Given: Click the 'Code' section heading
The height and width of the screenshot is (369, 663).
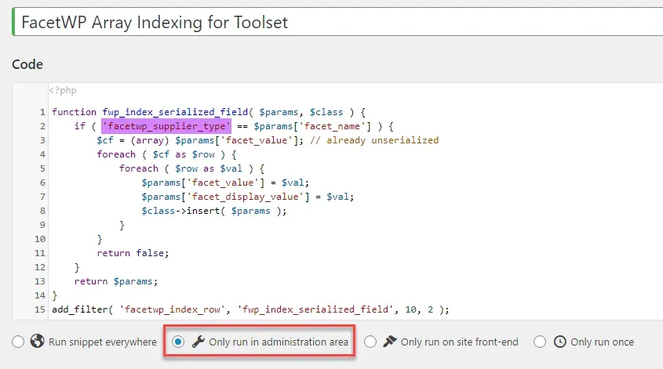Looking at the screenshot, I should click(x=27, y=64).
